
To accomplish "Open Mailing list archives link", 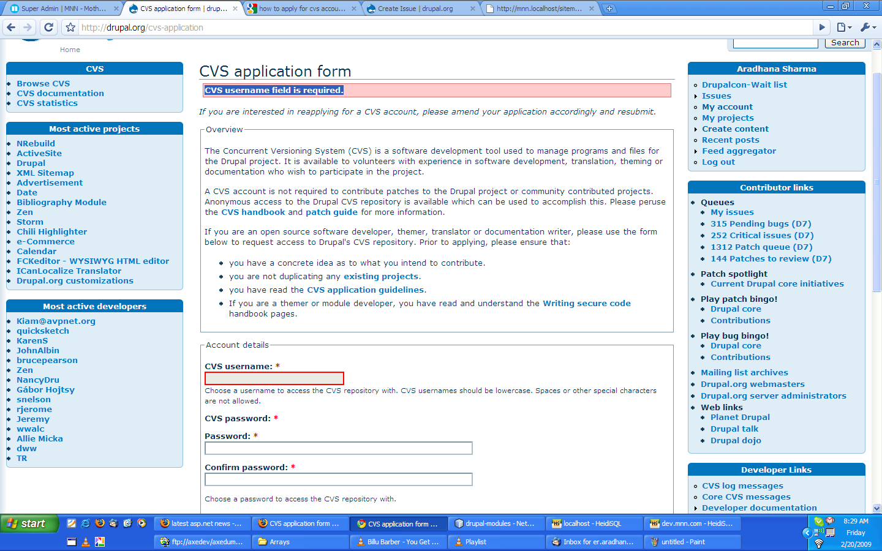I will pyautogui.click(x=744, y=373).
